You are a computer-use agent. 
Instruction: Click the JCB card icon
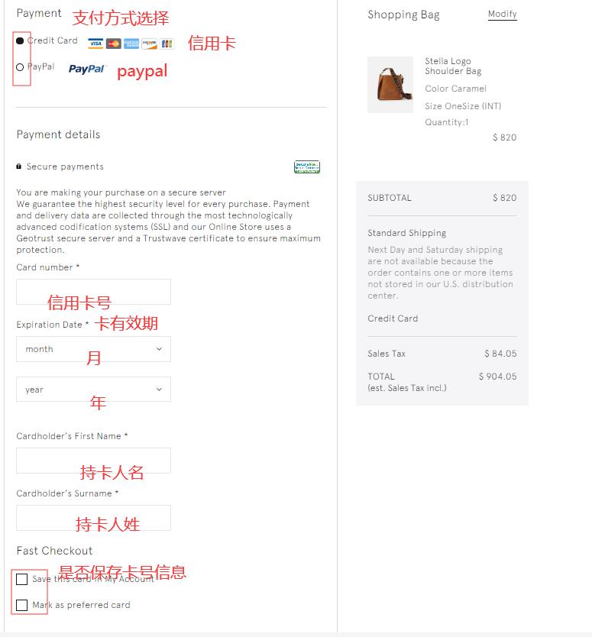pyautogui.click(x=167, y=44)
